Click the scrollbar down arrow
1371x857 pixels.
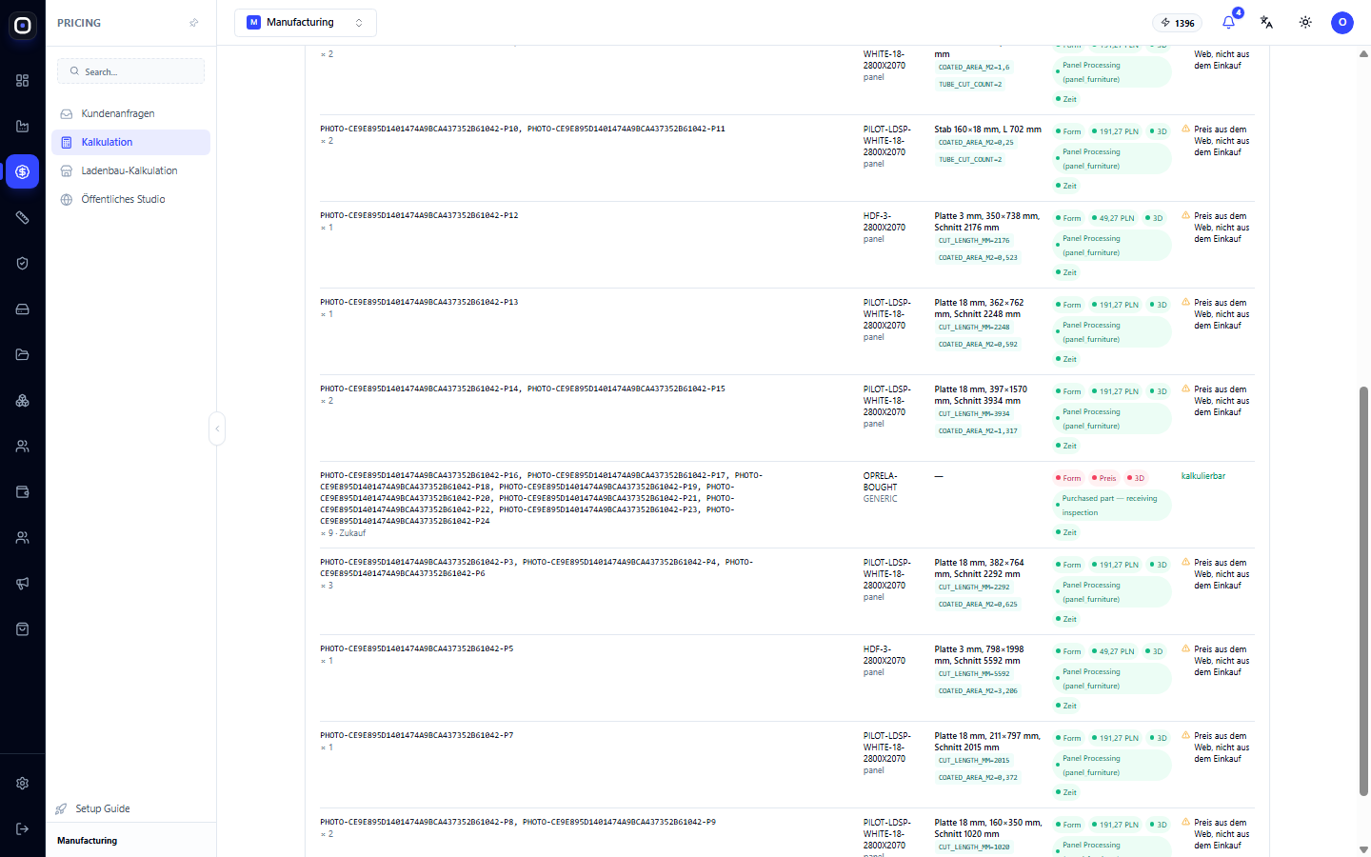(x=1363, y=849)
